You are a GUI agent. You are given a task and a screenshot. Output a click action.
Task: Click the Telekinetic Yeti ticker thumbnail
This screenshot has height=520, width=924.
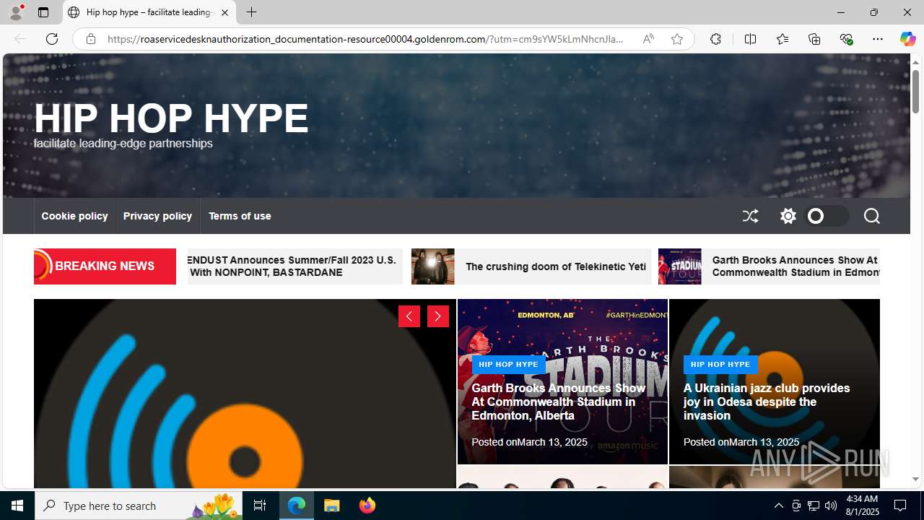pos(433,266)
